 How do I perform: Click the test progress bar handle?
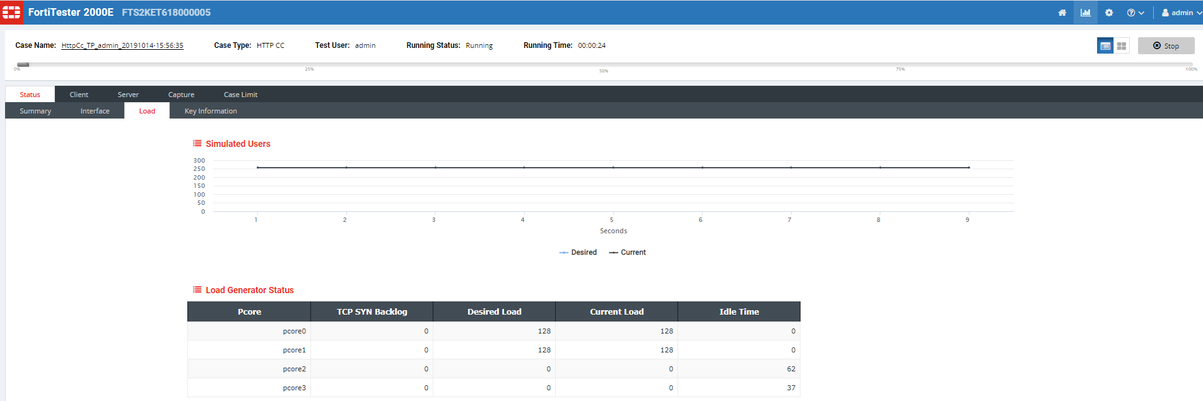(x=23, y=64)
